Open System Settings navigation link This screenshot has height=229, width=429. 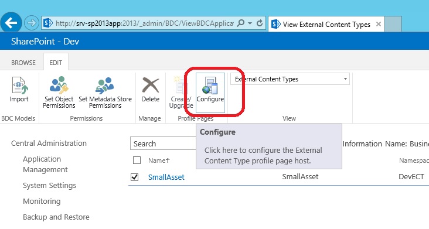[x=49, y=186]
